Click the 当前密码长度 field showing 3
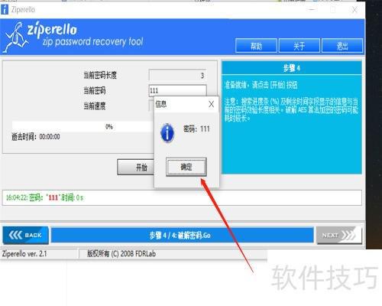The image size is (382, 306). (x=177, y=75)
